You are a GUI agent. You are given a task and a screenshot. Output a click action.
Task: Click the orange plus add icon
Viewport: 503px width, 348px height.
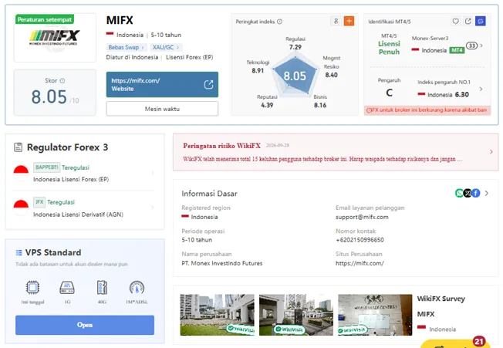coord(349,21)
